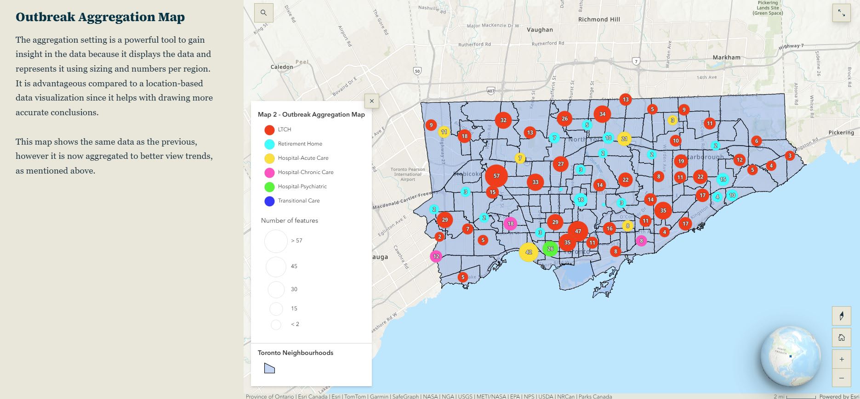Select the red cluster labeled 19
The height and width of the screenshot is (399, 860).
coord(681,161)
